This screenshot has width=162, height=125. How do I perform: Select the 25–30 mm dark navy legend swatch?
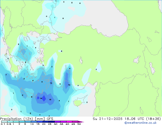[x=52, y=122]
